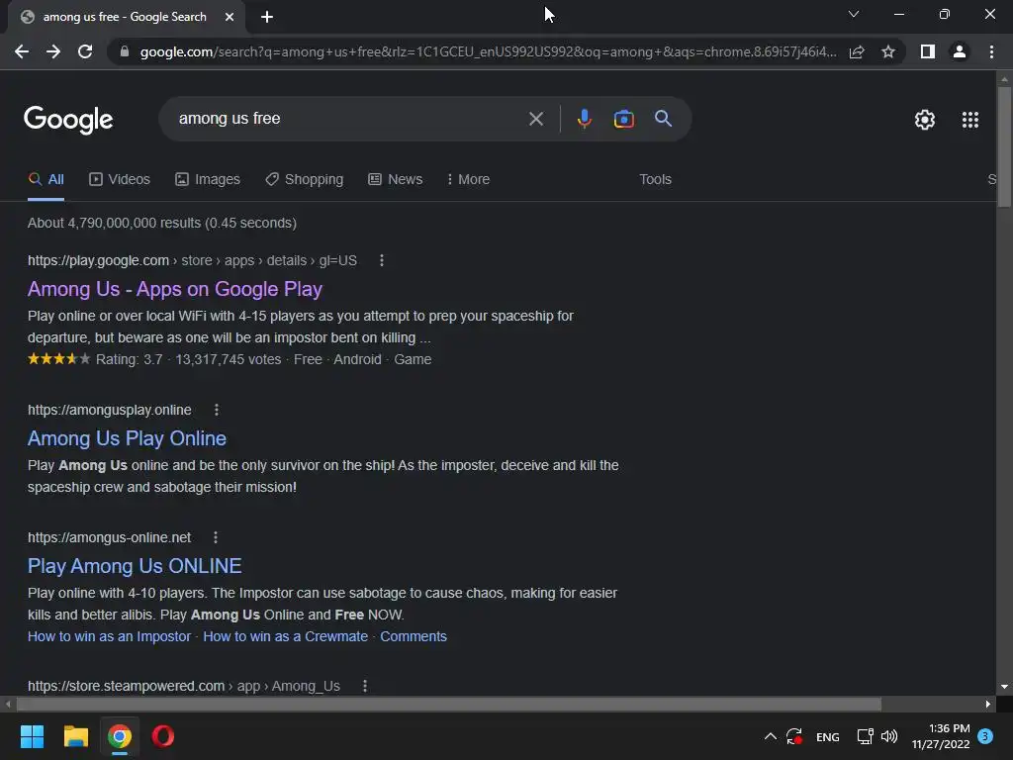Click the scroll down arrow
1013x760 pixels.
pyautogui.click(x=1004, y=687)
